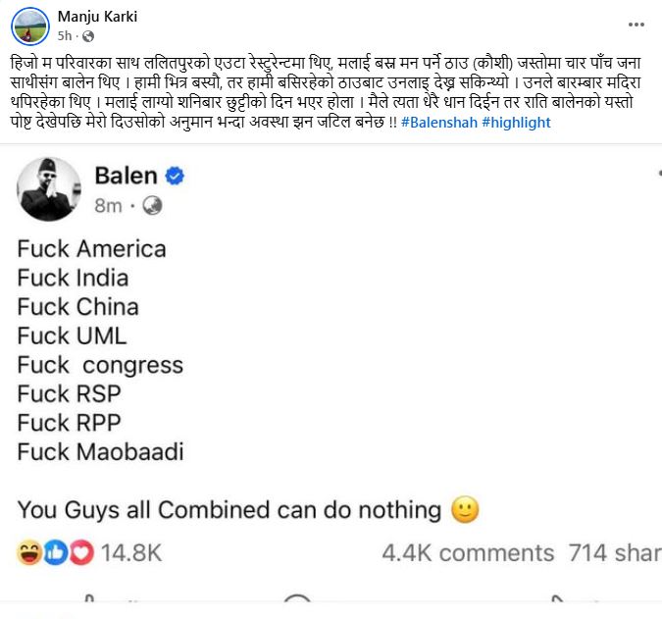Click the smiling emoji after 'can do nothing'

coord(465,510)
